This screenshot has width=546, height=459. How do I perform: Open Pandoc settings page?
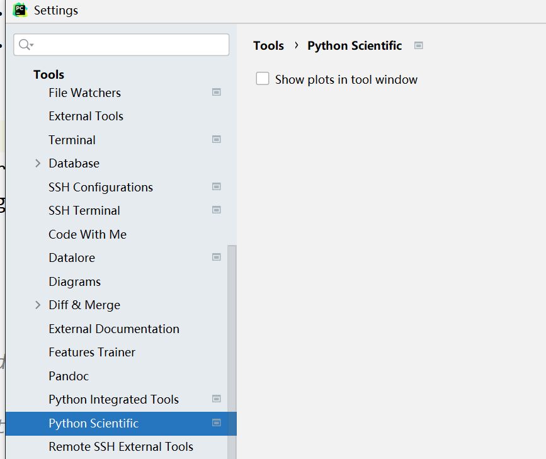(69, 376)
